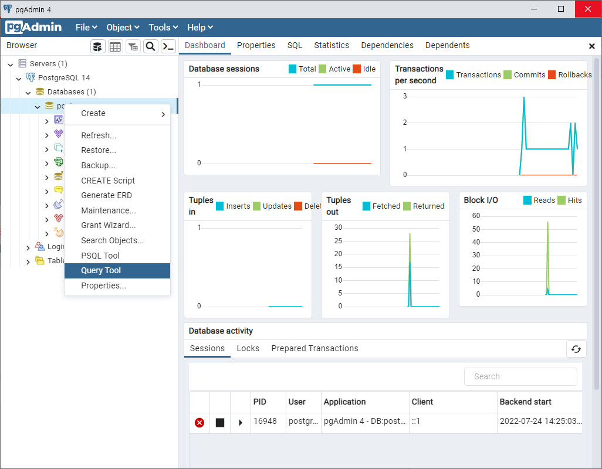This screenshot has width=602, height=469.
Task: Open the Object menu
Action: pyautogui.click(x=123, y=28)
